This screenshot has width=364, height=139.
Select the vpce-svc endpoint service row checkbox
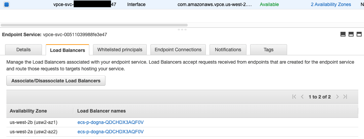[6, 4]
